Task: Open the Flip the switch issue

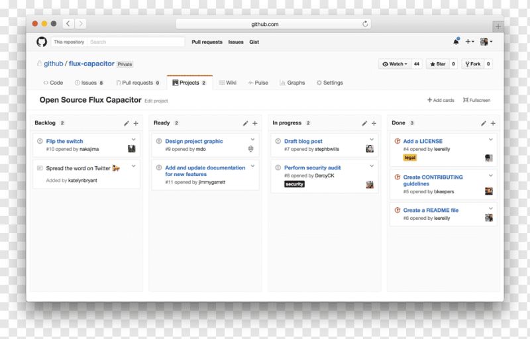Action: pyautogui.click(x=64, y=141)
